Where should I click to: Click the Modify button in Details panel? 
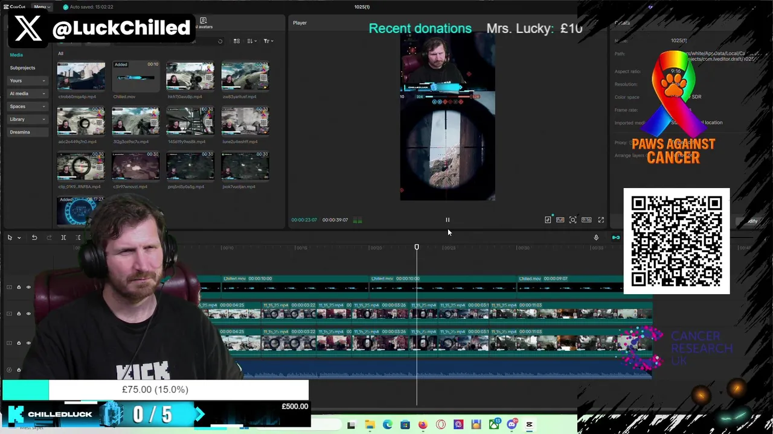(x=751, y=221)
